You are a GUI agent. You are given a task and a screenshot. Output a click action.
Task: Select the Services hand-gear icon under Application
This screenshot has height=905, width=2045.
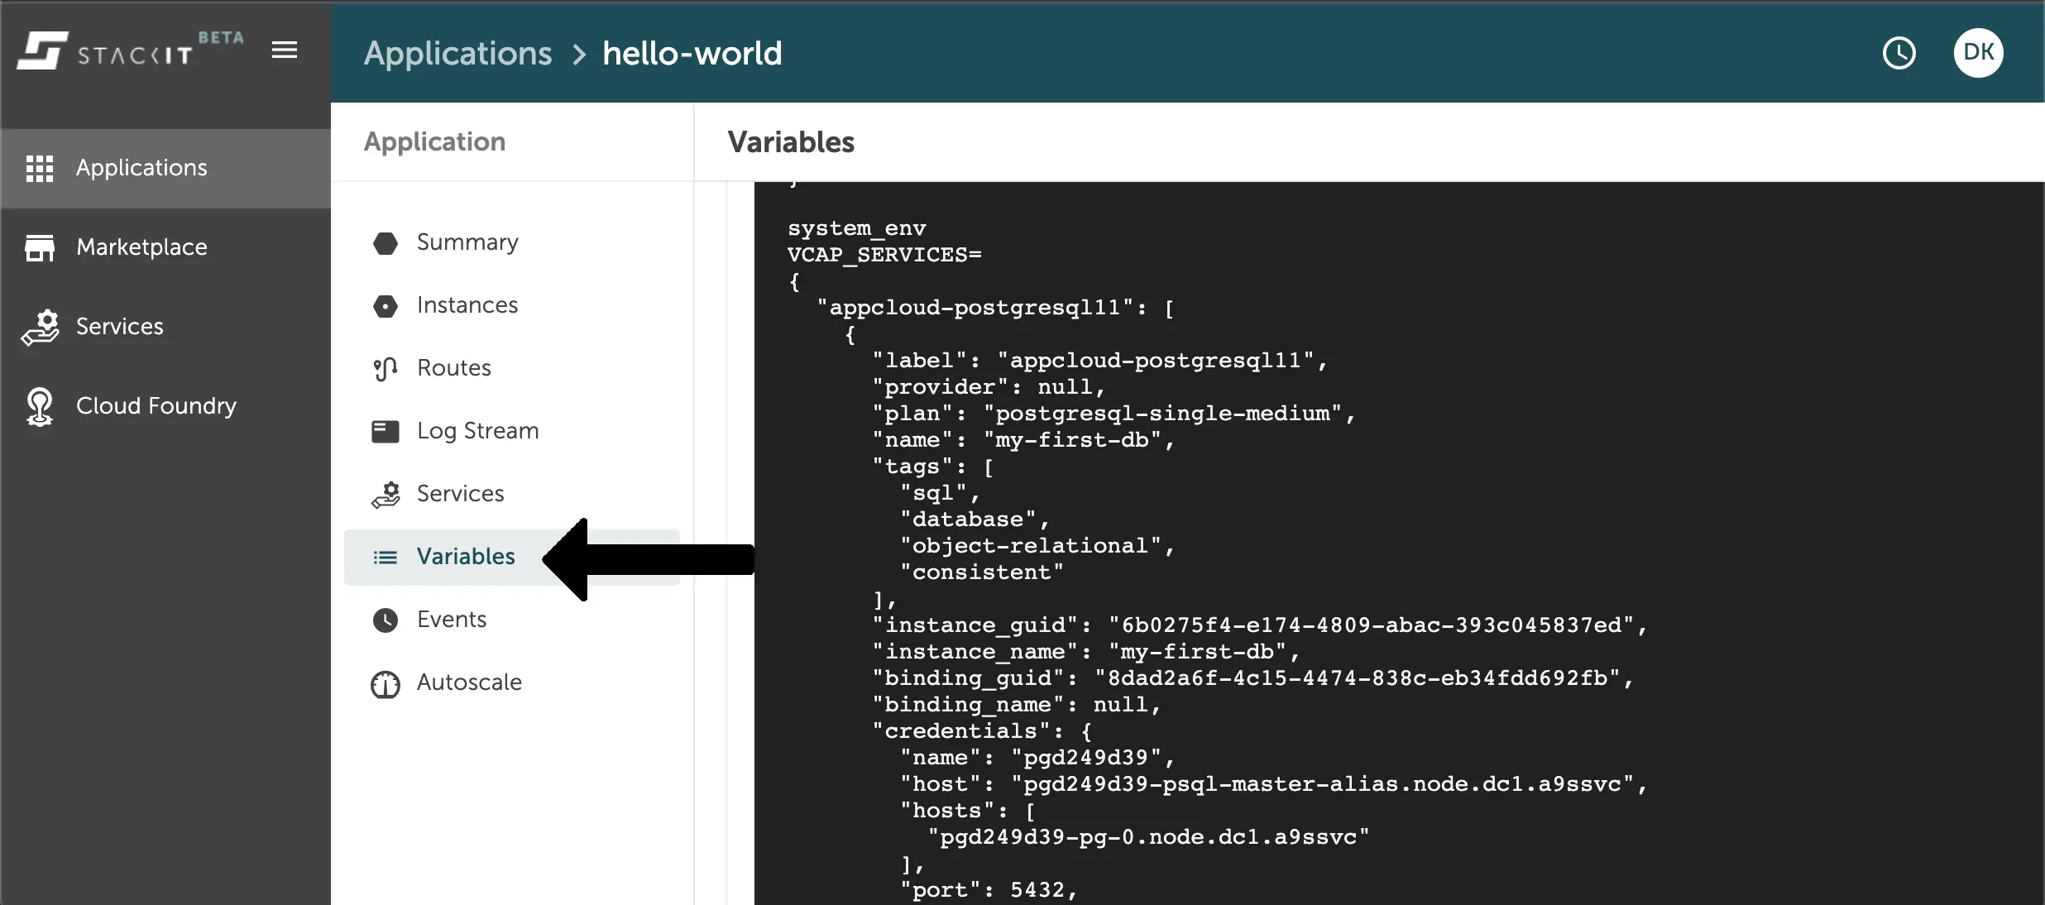click(x=386, y=494)
